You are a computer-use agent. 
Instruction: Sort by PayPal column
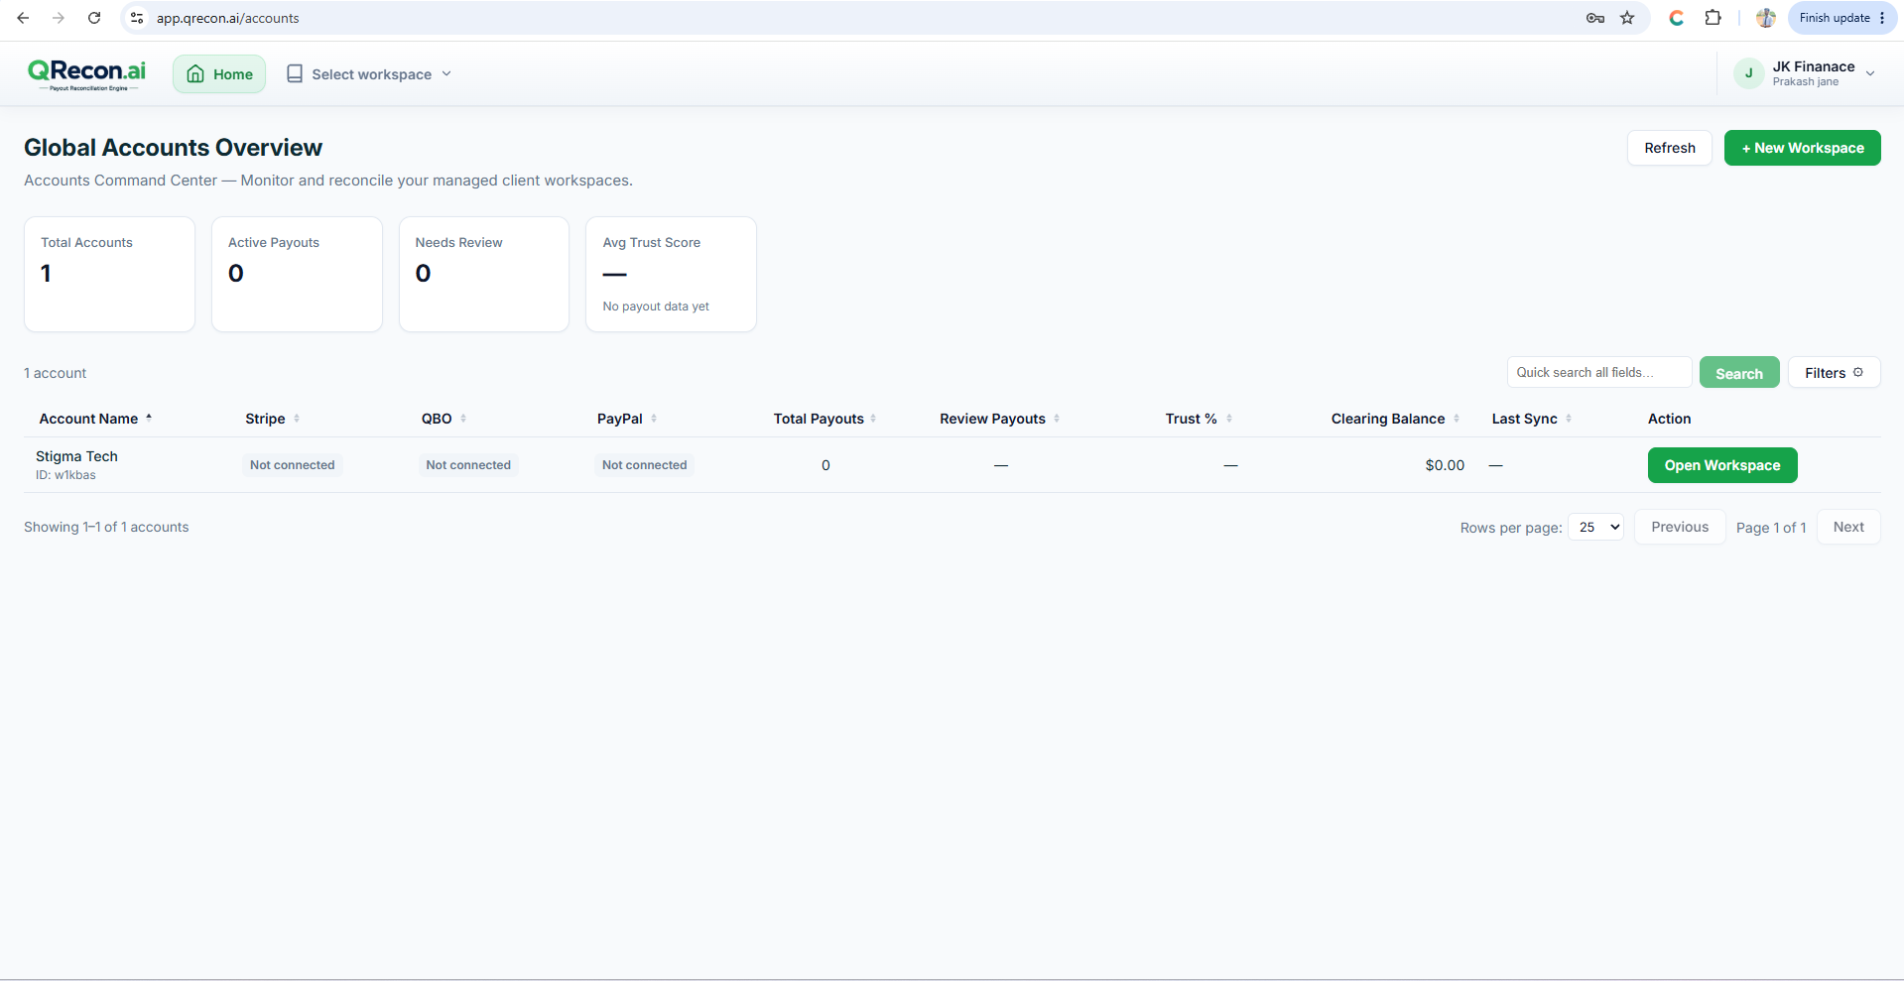point(627,419)
